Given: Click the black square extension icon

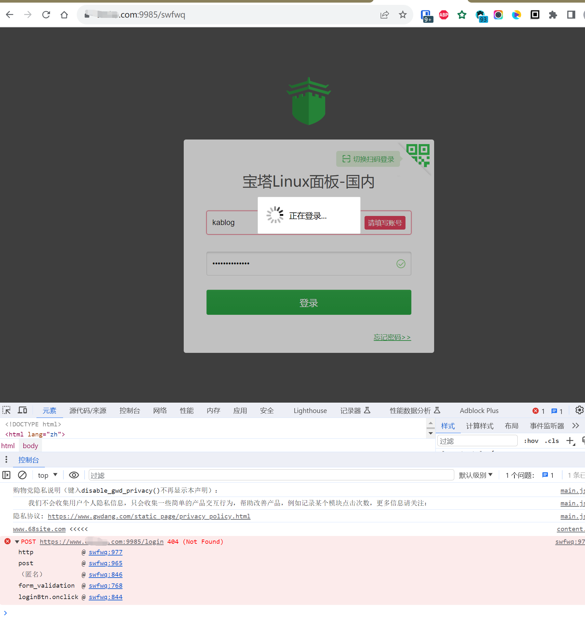Looking at the screenshot, I should coord(535,15).
